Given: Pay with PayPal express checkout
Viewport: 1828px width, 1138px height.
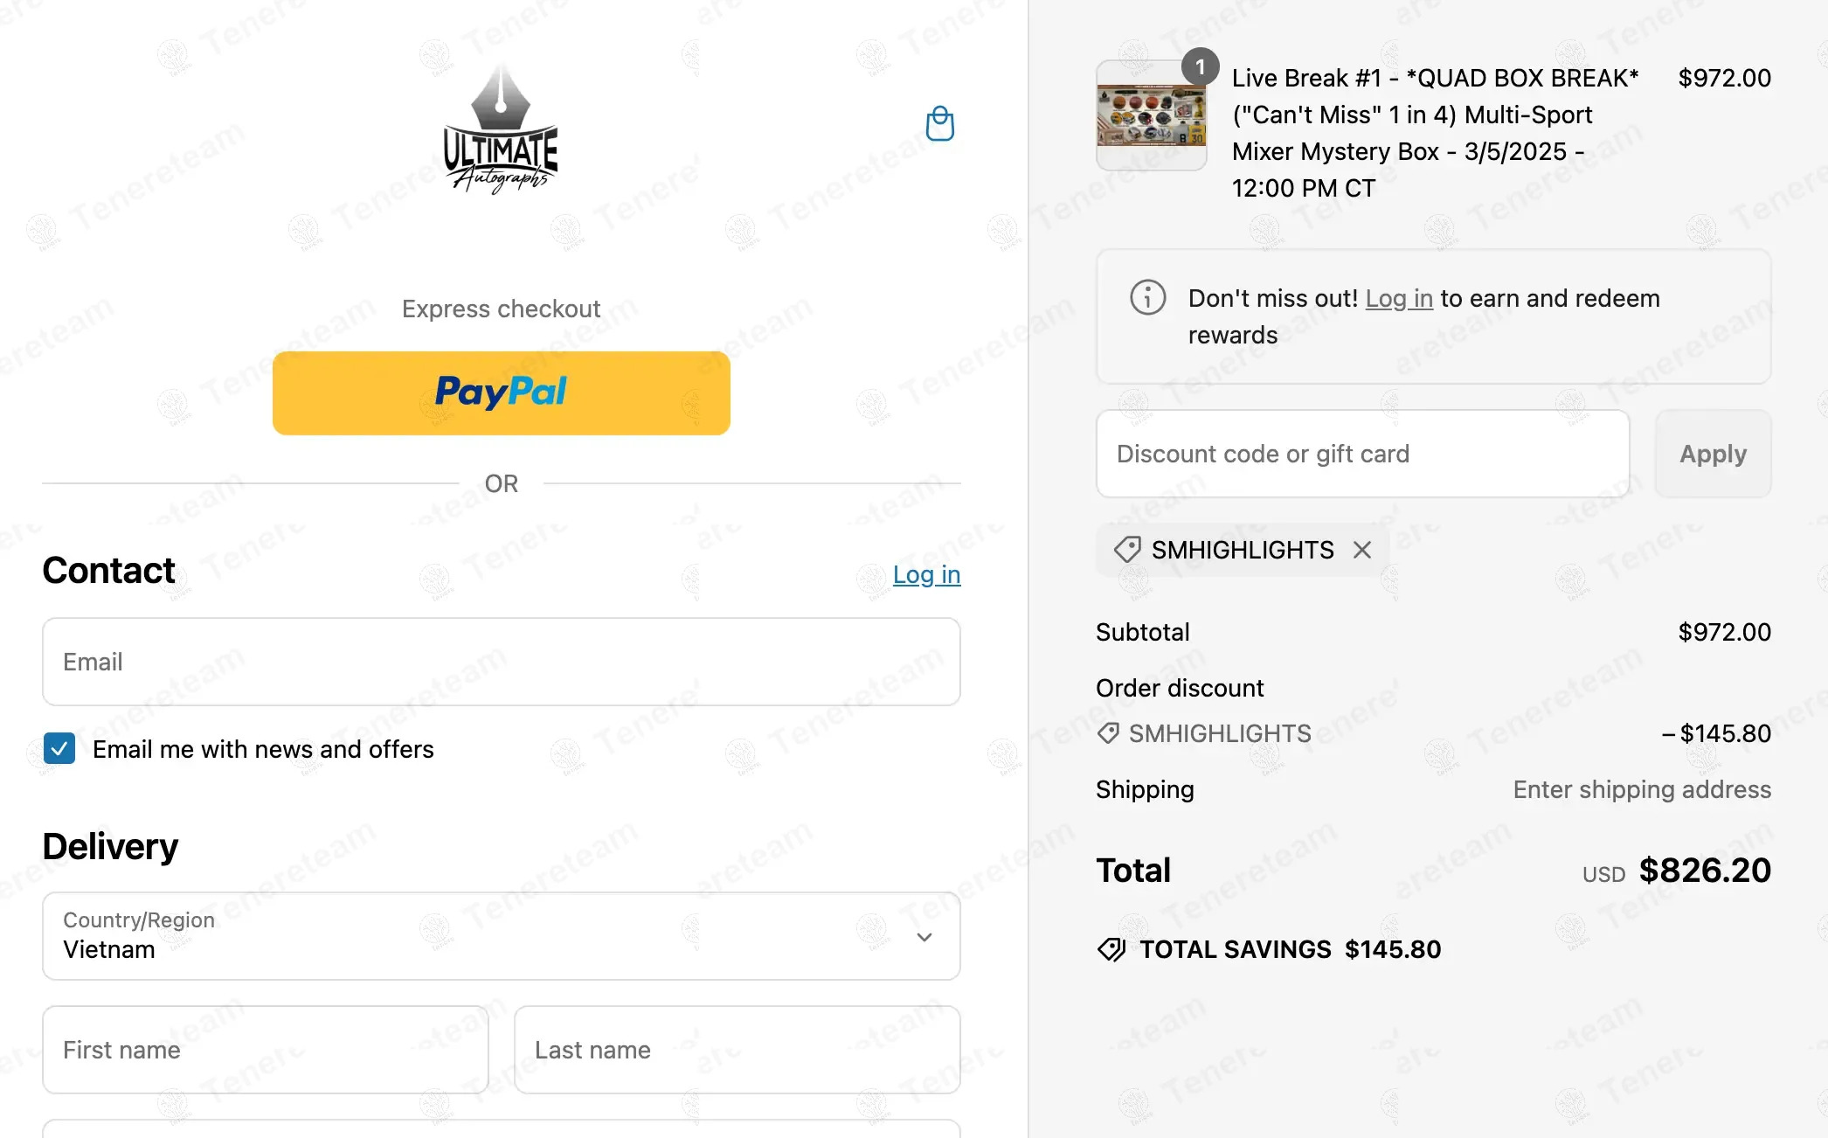Looking at the screenshot, I should (501, 393).
